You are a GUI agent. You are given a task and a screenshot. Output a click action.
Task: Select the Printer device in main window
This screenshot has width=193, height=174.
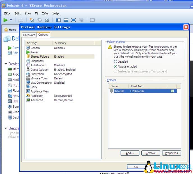tap(13, 112)
